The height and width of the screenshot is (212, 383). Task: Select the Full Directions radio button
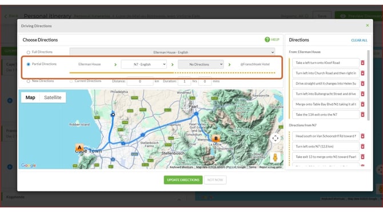(29, 52)
